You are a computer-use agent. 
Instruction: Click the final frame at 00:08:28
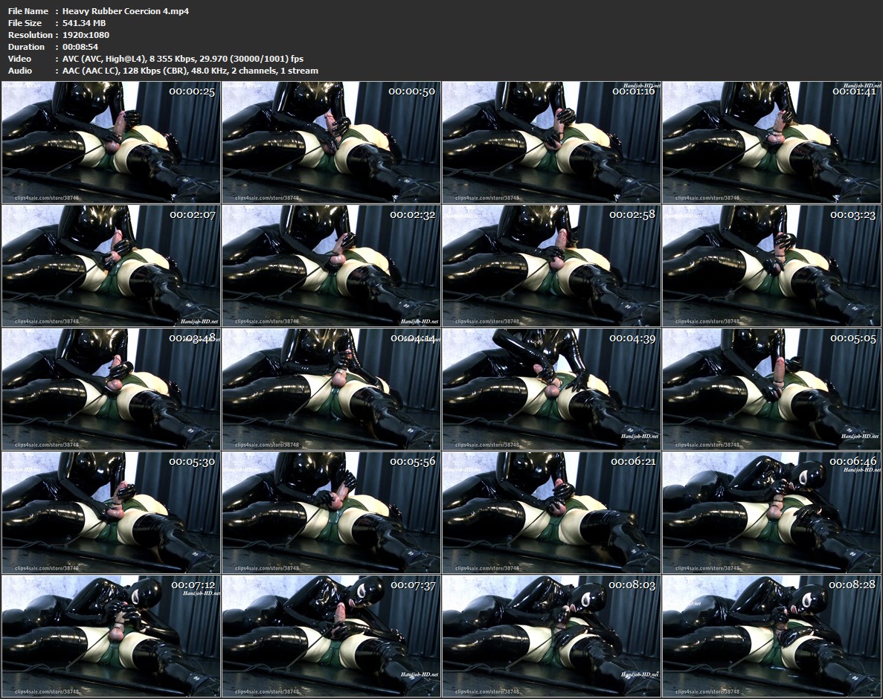[771, 636]
